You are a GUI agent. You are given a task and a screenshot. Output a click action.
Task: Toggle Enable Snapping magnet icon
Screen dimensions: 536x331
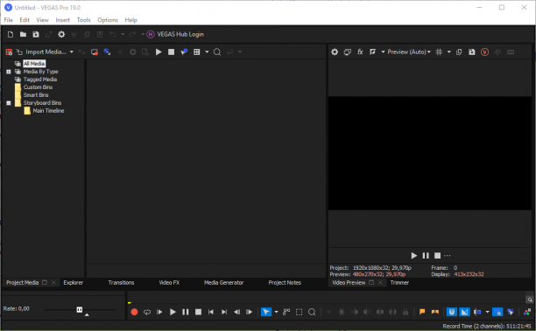pos(452,312)
